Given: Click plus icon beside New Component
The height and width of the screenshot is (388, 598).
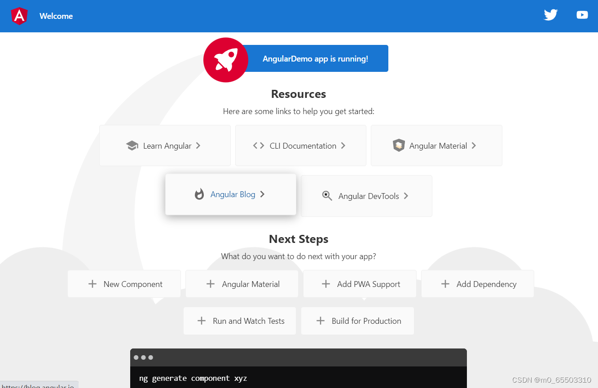Looking at the screenshot, I should pos(92,284).
